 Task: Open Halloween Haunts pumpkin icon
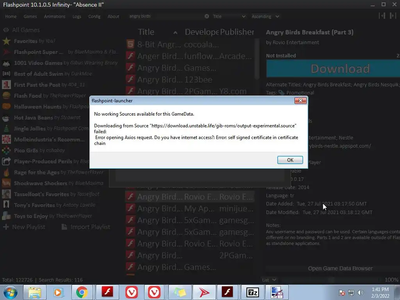(6, 107)
